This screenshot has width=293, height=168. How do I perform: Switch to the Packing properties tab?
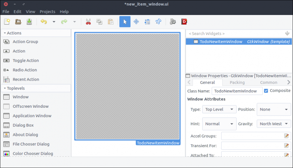(x=237, y=83)
